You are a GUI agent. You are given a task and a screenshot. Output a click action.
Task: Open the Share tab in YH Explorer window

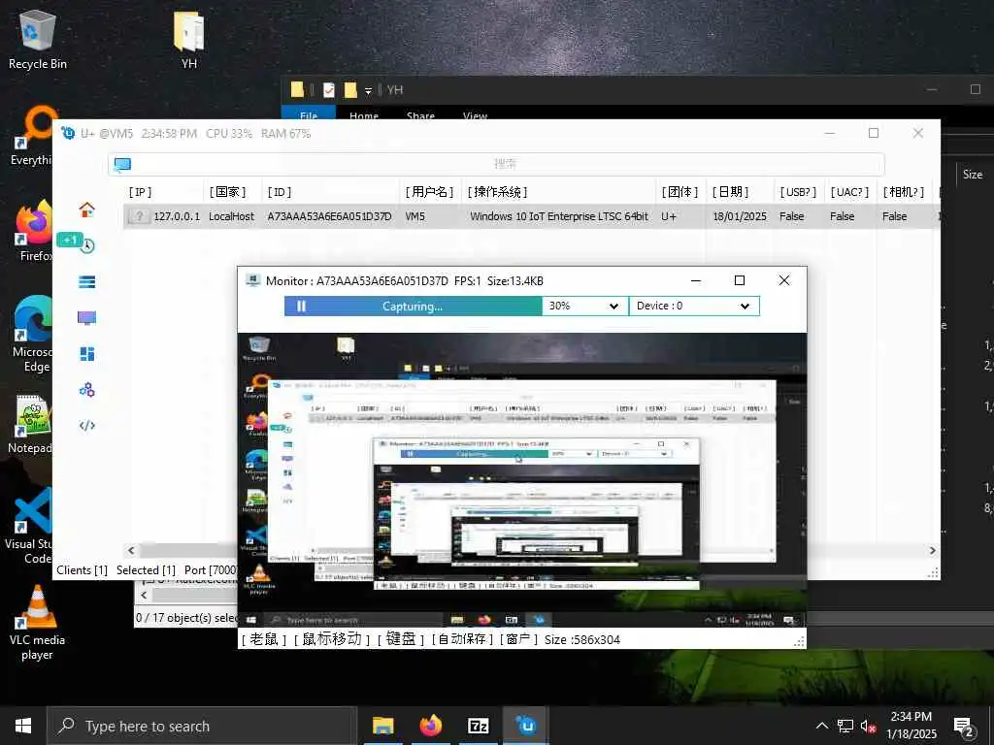[421, 115]
